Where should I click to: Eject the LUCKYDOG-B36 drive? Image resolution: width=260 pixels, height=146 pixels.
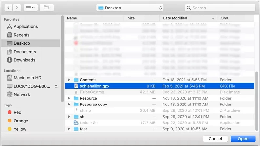pos(56,86)
